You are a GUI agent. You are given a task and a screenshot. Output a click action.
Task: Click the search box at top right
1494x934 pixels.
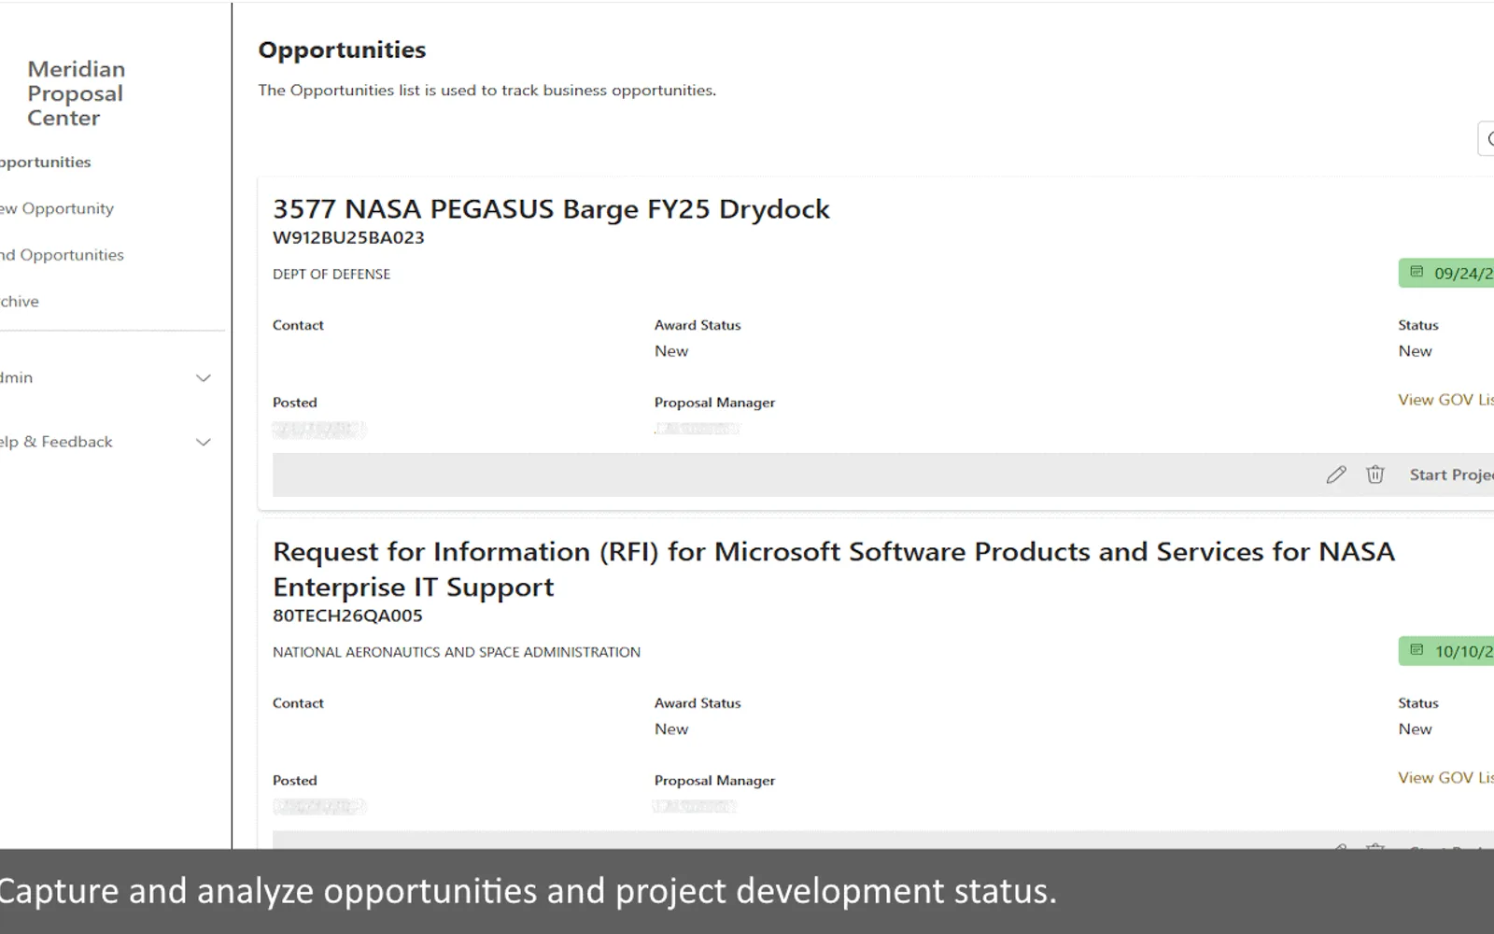point(1487,139)
